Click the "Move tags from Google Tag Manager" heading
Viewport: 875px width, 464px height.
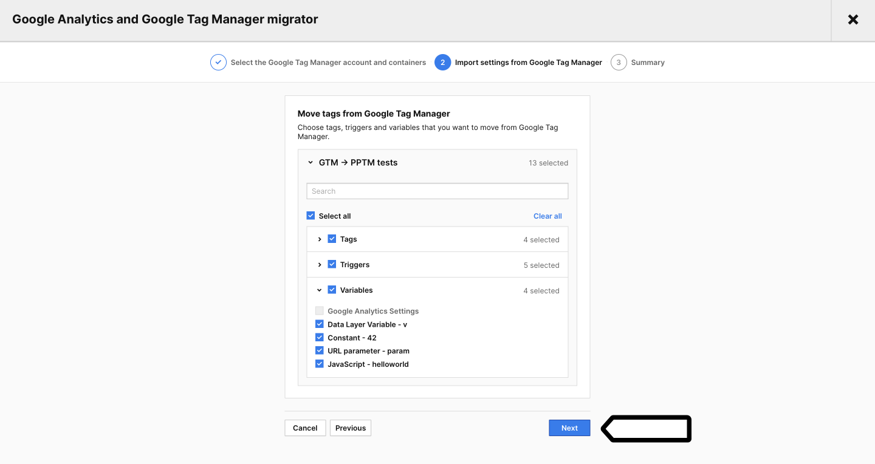[374, 114]
